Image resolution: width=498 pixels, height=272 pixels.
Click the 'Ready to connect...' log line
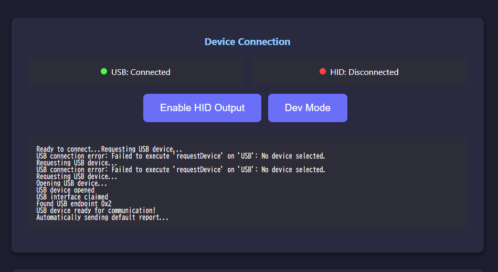coord(109,149)
